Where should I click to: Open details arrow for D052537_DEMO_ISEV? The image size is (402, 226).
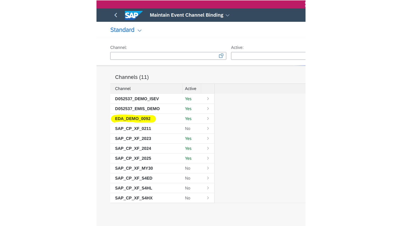[x=208, y=99]
